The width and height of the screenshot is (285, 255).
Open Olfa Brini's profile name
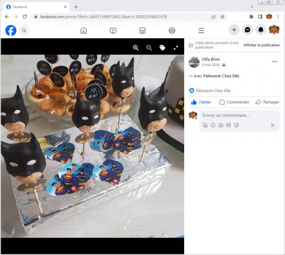(x=211, y=59)
